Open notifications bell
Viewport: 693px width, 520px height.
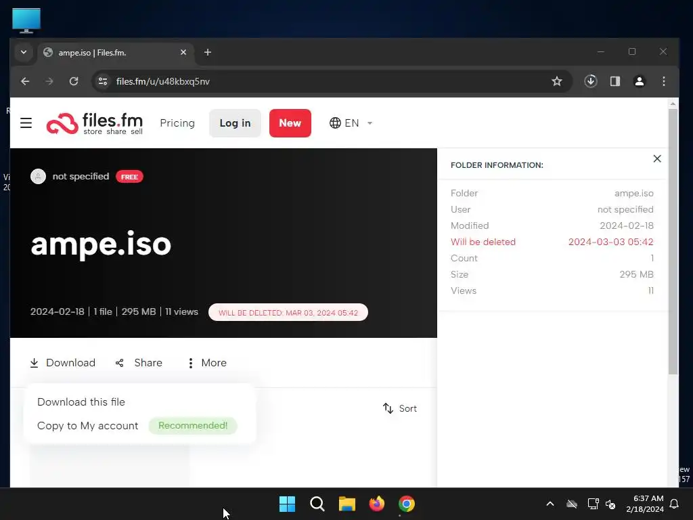675,504
